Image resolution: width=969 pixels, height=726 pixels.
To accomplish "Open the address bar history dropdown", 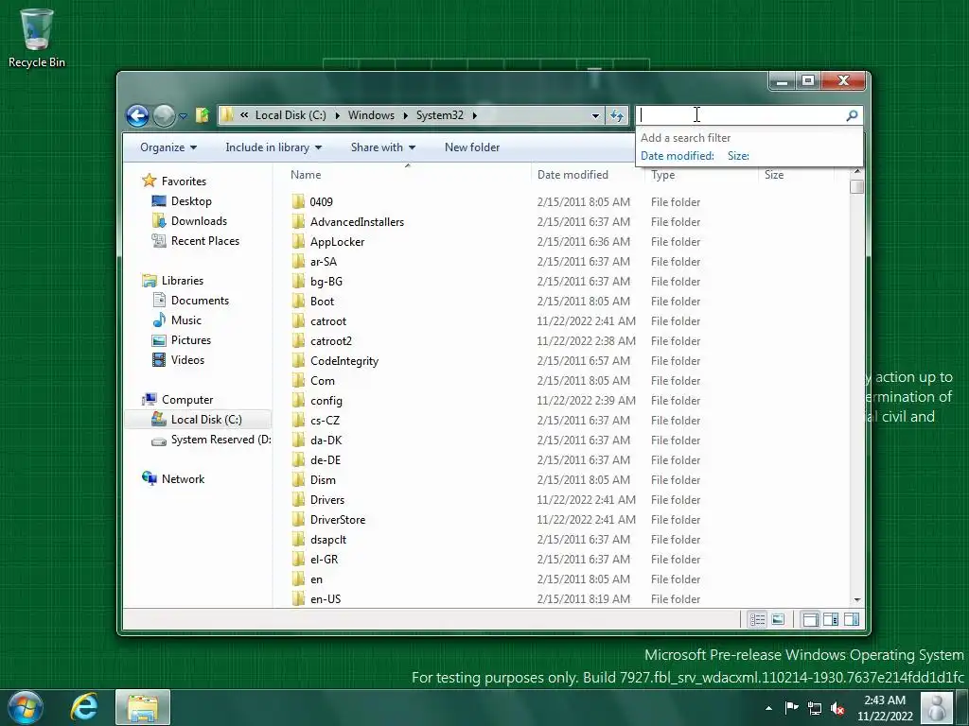I will pyautogui.click(x=595, y=115).
